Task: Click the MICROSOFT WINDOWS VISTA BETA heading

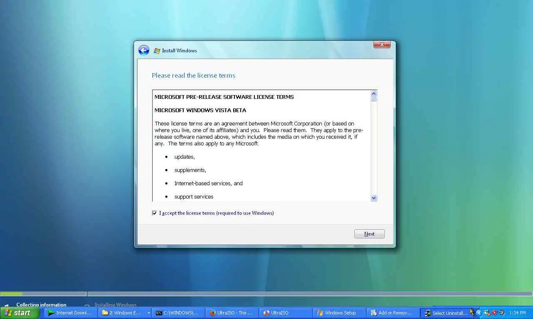Action: 200,110
